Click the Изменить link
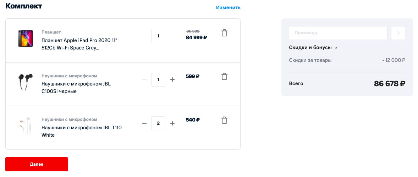 tap(228, 7)
